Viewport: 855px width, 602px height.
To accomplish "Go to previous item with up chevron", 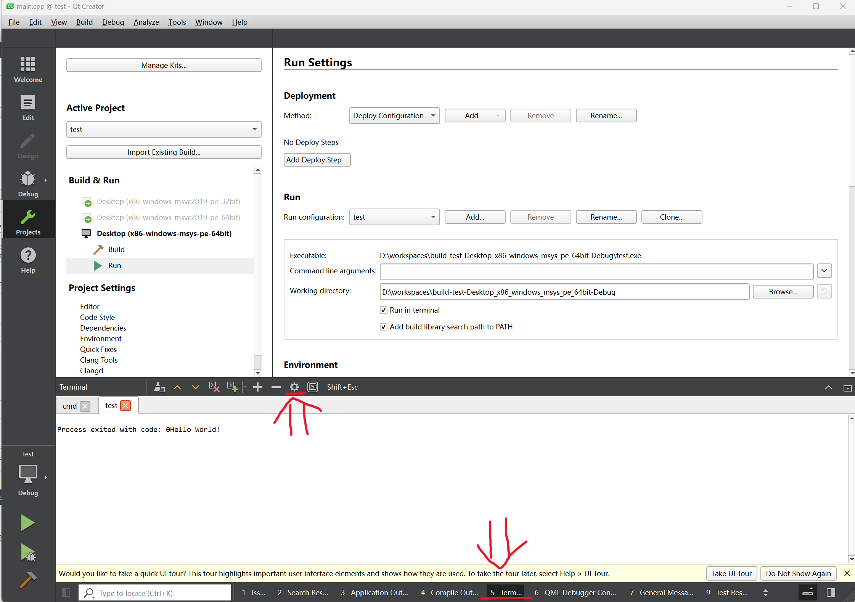I will tap(177, 387).
